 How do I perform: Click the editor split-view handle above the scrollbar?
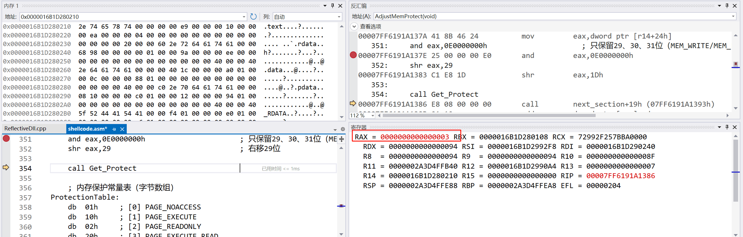point(342,139)
